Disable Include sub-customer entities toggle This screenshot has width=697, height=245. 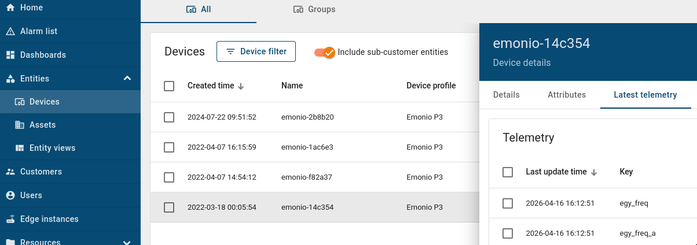[325, 52]
